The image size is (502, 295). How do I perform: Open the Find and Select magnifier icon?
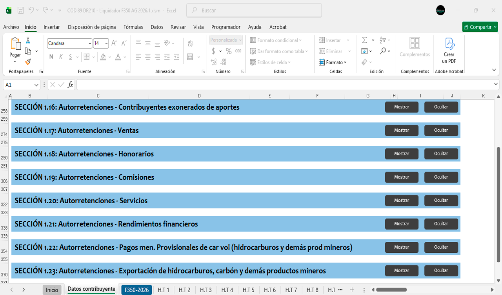(383, 51)
